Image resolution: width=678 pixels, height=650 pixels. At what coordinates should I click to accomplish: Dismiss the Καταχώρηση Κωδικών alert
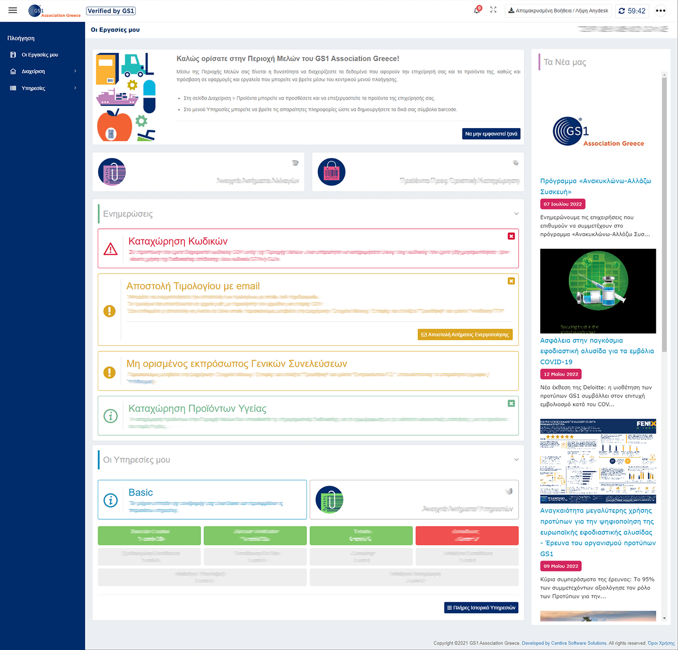[x=511, y=236]
